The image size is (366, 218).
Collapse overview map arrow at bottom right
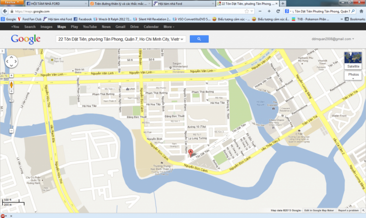pos(364,210)
